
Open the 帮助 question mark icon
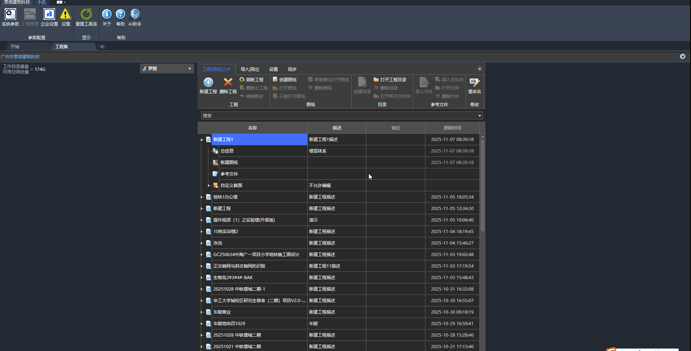pyautogui.click(x=121, y=15)
